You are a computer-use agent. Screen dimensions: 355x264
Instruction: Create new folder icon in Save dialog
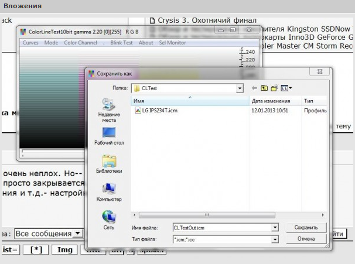point(274,88)
